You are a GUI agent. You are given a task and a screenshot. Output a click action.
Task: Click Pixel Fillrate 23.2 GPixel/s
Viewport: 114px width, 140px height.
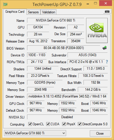[x=40, y=76]
